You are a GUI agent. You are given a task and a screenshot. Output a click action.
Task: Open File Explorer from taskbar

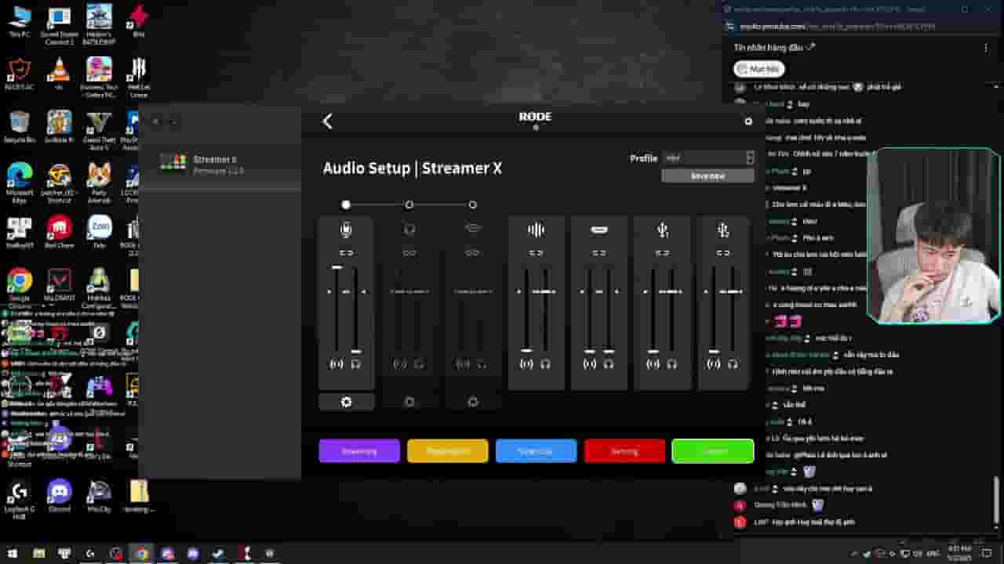pyautogui.click(x=38, y=554)
